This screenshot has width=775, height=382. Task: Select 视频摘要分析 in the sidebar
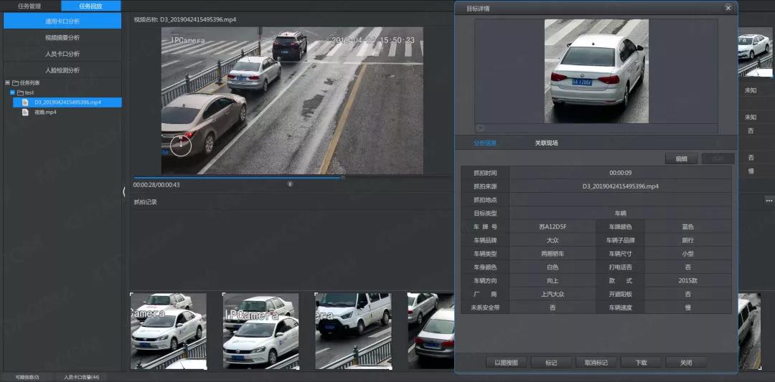pos(62,37)
